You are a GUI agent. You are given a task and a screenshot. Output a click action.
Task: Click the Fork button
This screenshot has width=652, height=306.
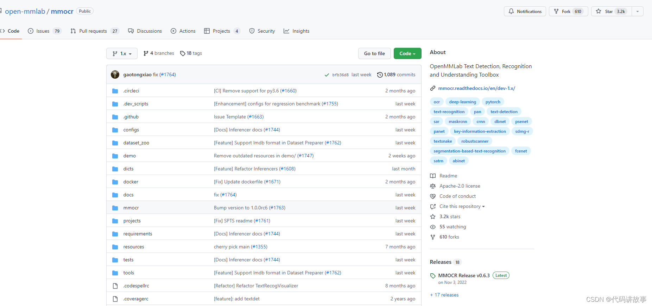click(569, 11)
